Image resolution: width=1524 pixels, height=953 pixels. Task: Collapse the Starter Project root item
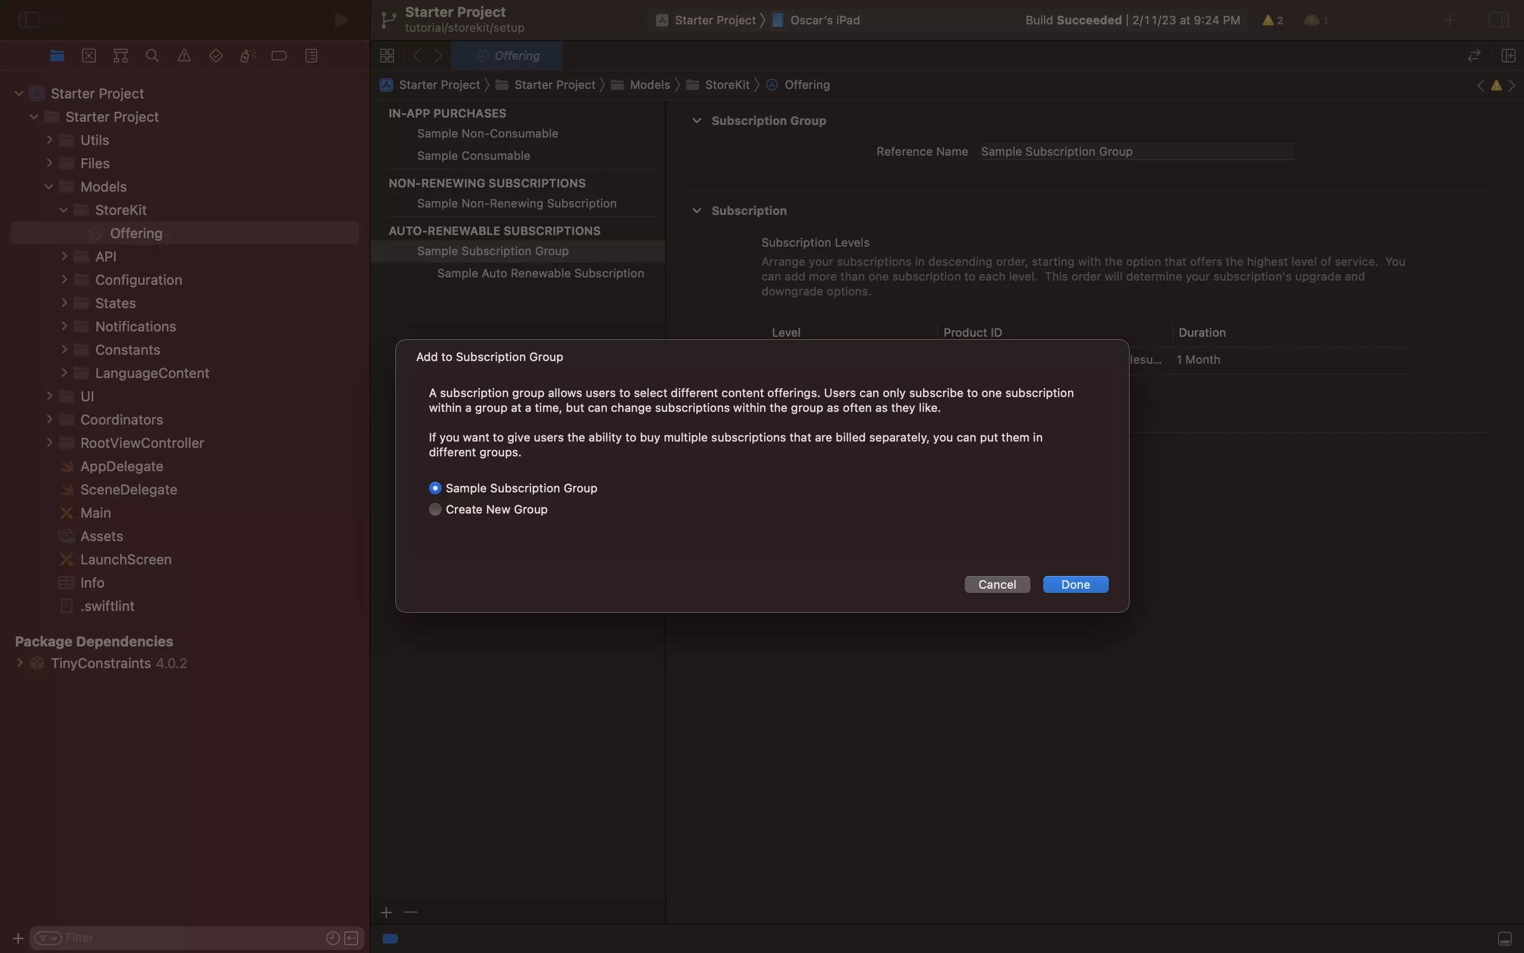pyautogui.click(x=19, y=93)
